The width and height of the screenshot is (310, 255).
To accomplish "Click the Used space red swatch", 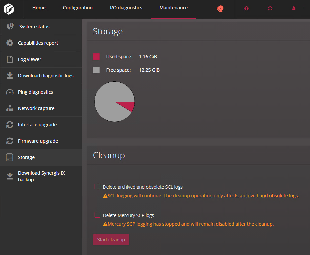I will coord(96,57).
